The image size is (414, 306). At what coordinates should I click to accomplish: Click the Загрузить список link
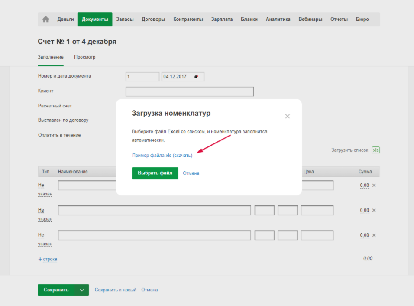[x=349, y=150]
